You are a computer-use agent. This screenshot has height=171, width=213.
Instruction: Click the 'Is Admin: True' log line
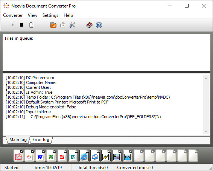click(x=29, y=92)
